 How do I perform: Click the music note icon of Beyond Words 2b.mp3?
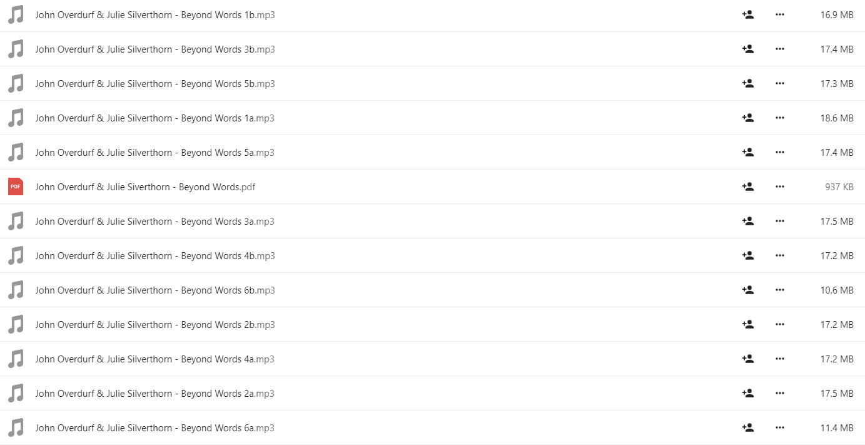16,324
